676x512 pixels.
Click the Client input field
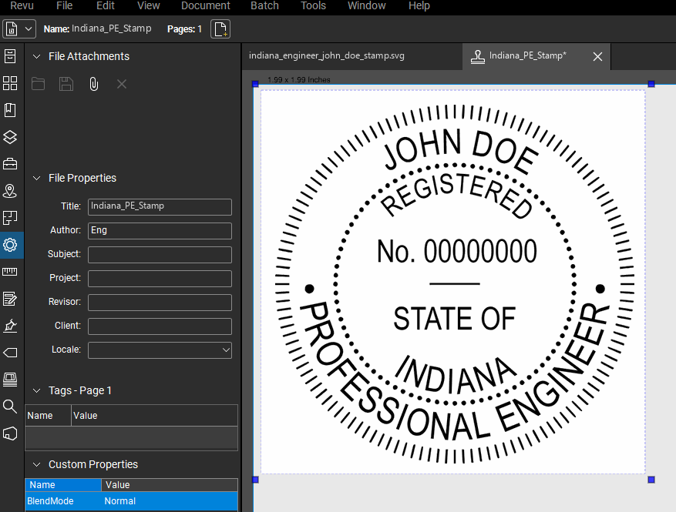click(x=160, y=326)
